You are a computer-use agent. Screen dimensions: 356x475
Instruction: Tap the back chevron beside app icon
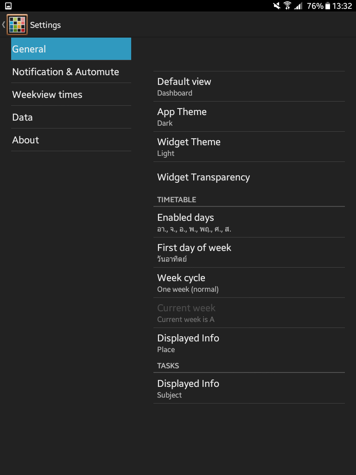click(x=4, y=25)
